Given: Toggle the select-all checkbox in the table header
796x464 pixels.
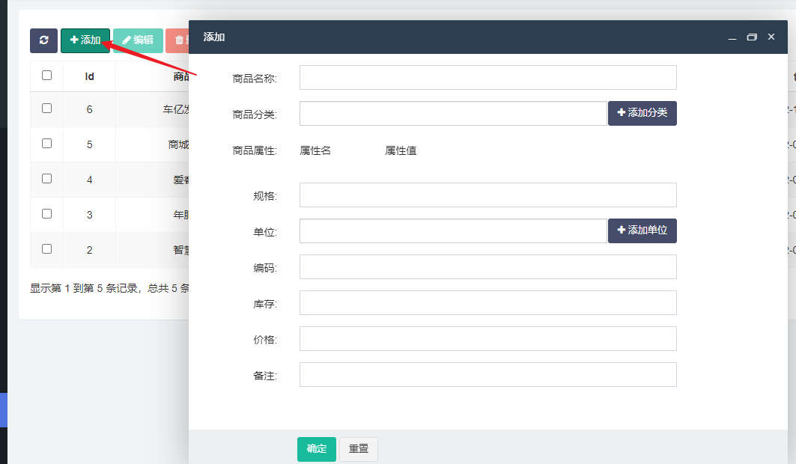Looking at the screenshot, I should click(x=47, y=75).
